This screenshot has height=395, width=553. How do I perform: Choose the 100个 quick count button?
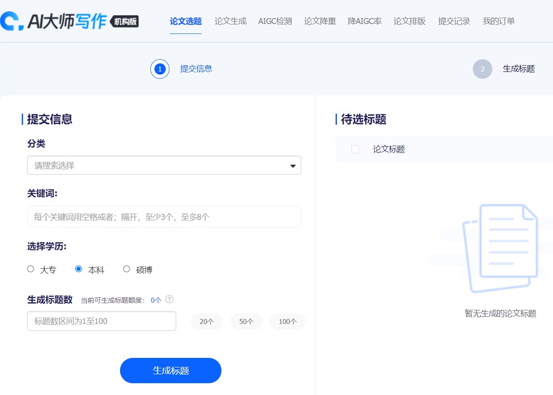(288, 322)
